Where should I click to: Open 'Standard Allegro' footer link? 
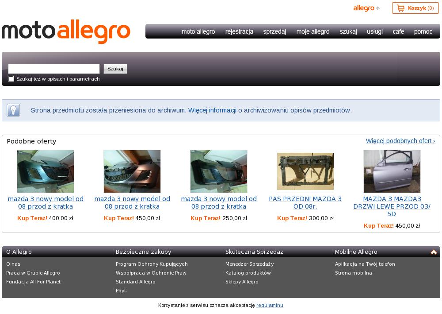[x=135, y=282]
